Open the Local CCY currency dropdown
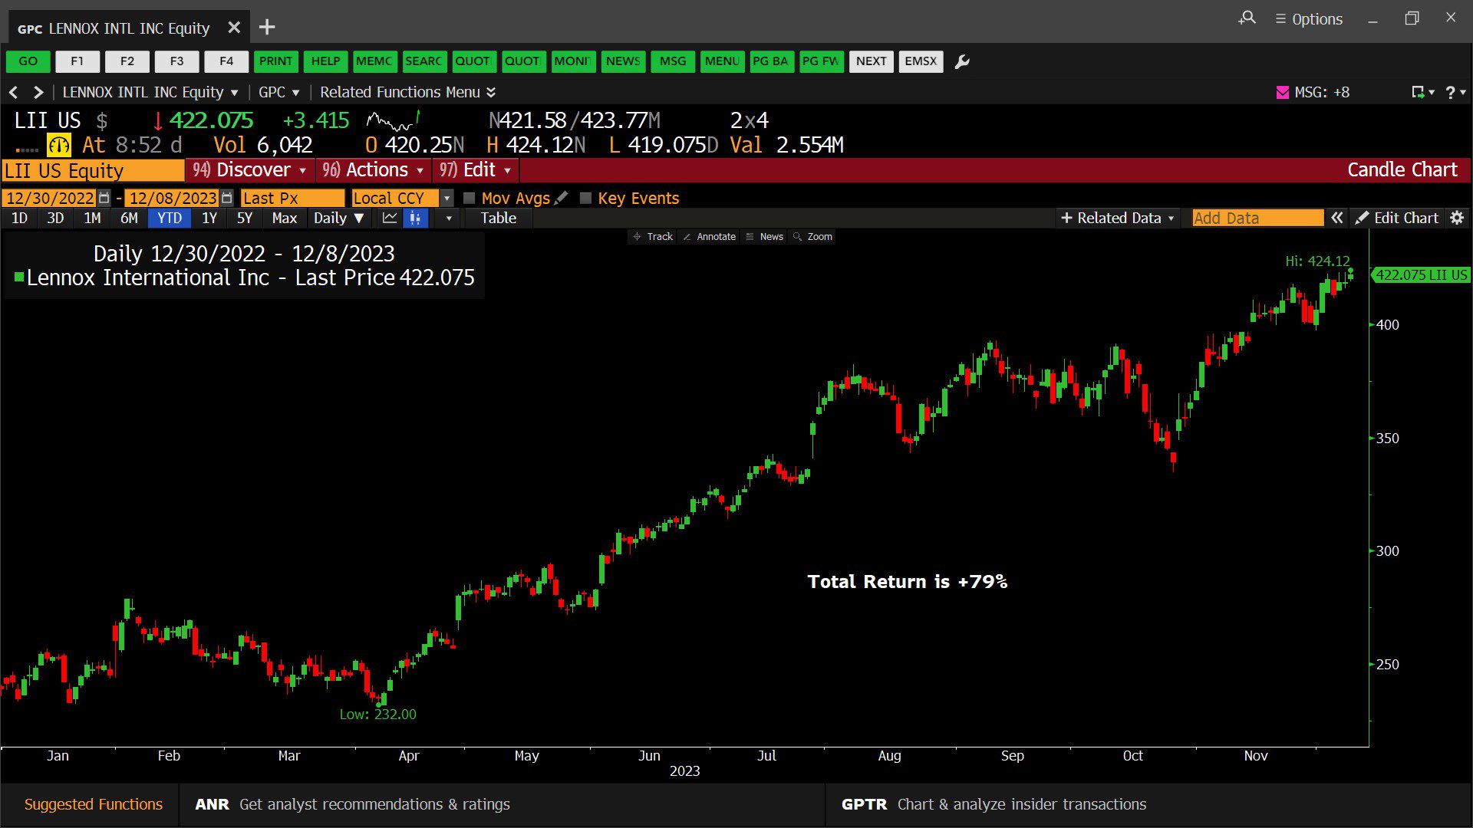1473x828 pixels. point(447,198)
